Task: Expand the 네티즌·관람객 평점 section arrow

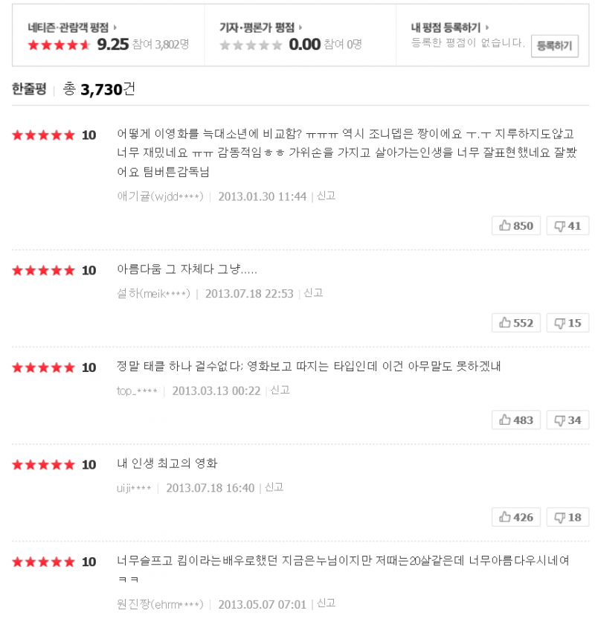Action: 115,28
